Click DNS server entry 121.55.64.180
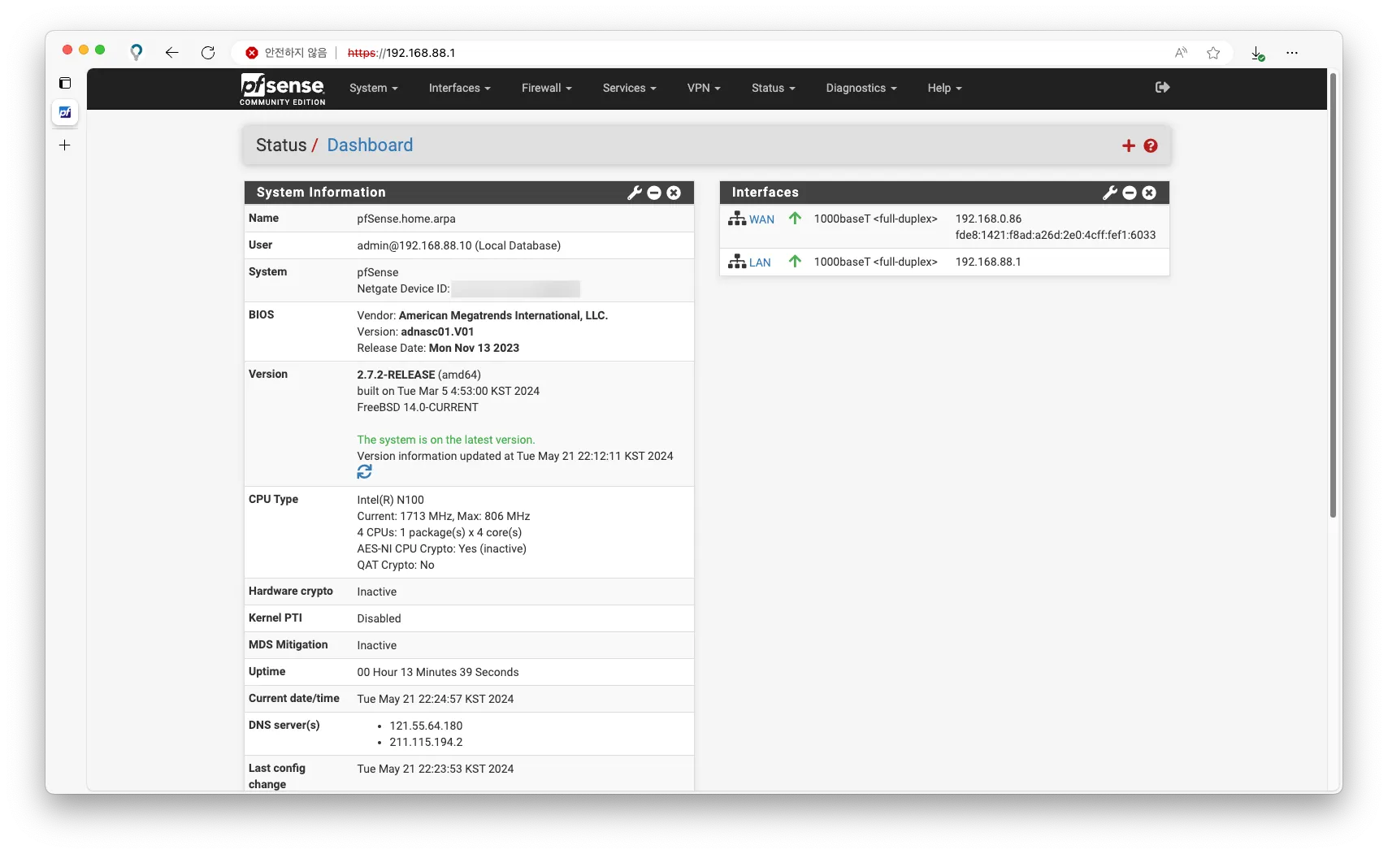 [x=426, y=726]
